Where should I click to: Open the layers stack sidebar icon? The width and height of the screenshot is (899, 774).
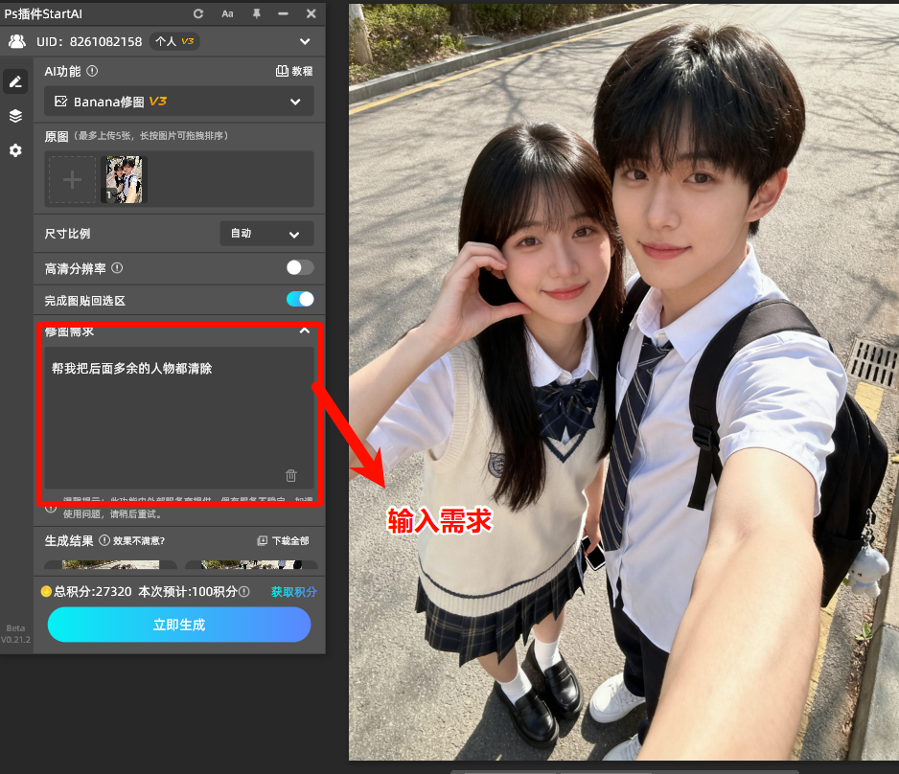[15, 116]
